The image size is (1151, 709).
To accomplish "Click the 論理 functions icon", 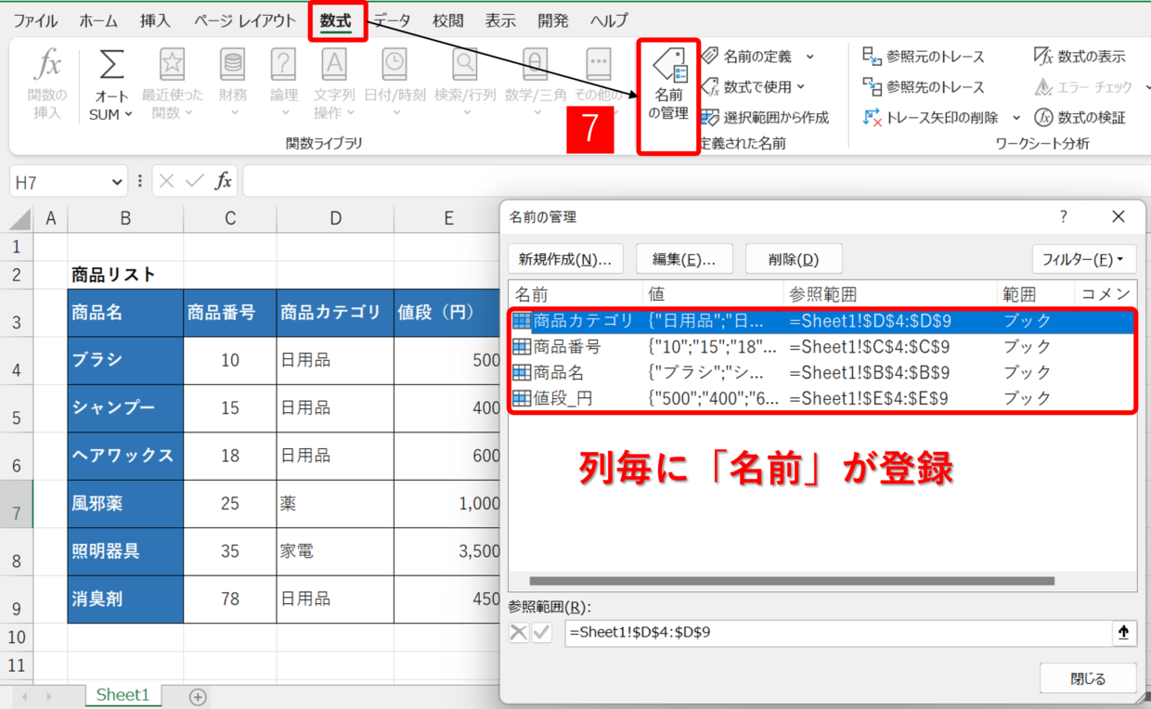I will point(283,66).
